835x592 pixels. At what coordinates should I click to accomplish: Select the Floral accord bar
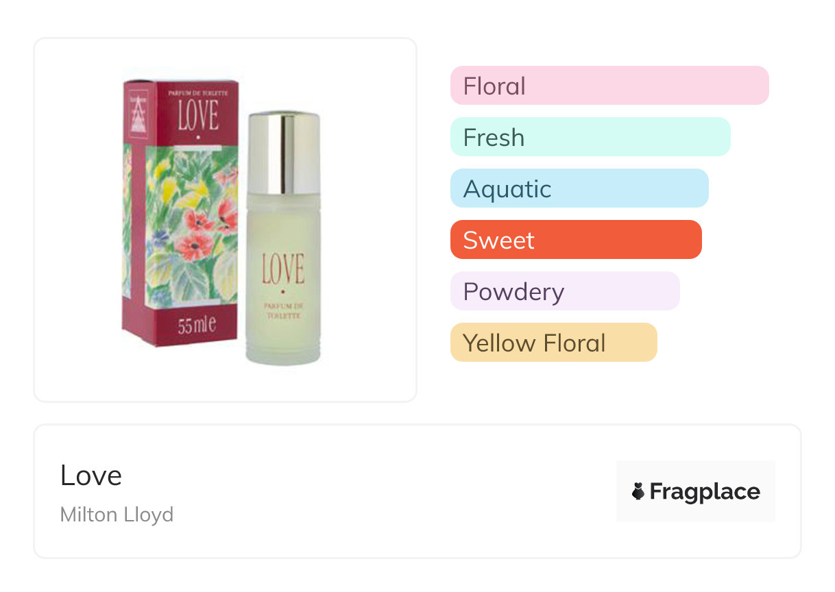(x=609, y=86)
